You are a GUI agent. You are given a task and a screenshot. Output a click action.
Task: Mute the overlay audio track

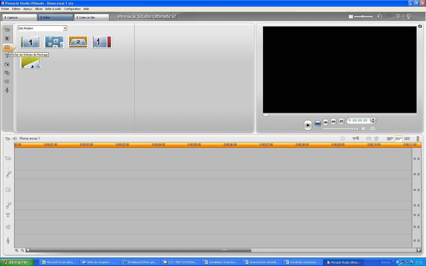[415, 205]
